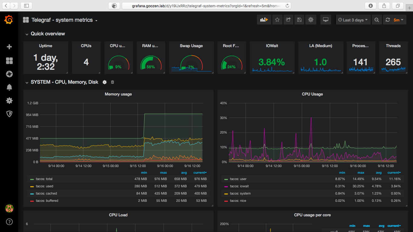413x232 pixels.
Task: Open the Uptime panel title menu
Action: point(46,46)
